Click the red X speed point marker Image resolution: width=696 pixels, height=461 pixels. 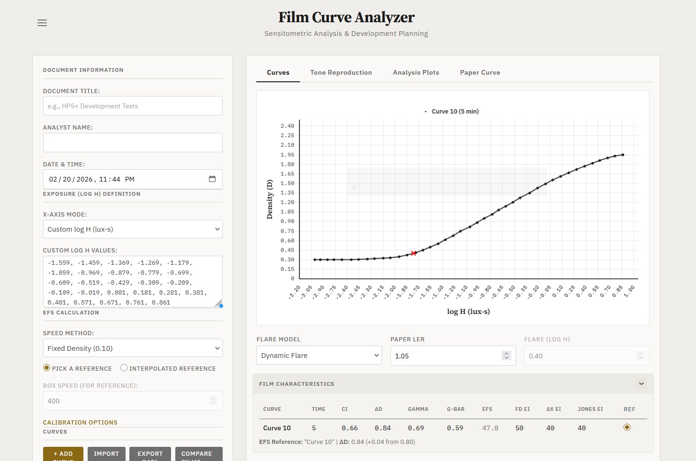click(414, 253)
